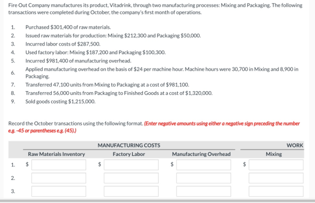Click Raw Materials Inventory field for row 1

tap(58, 165)
